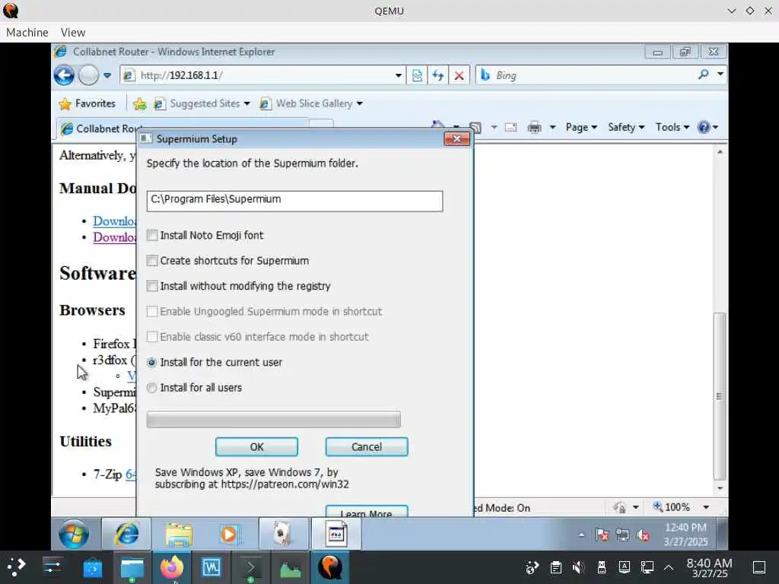Open Windows Media Player in Windows 7 taskbar
Screen dimensions: 779x584
coord(230,534)
